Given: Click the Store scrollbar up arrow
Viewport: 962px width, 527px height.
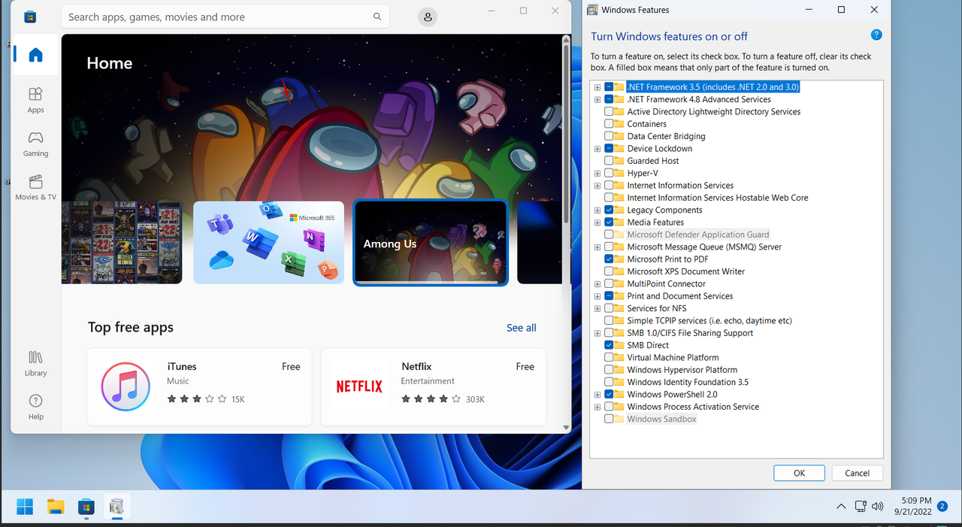Looking at the screenshot, I should point(566,39).
